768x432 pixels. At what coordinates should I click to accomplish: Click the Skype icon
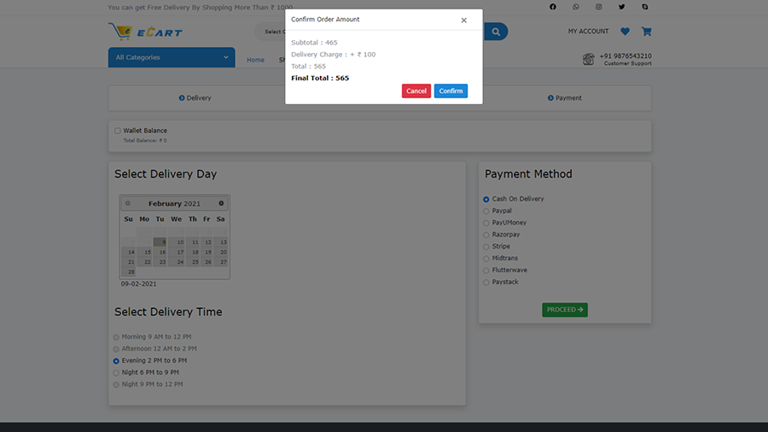click(645, 7)
